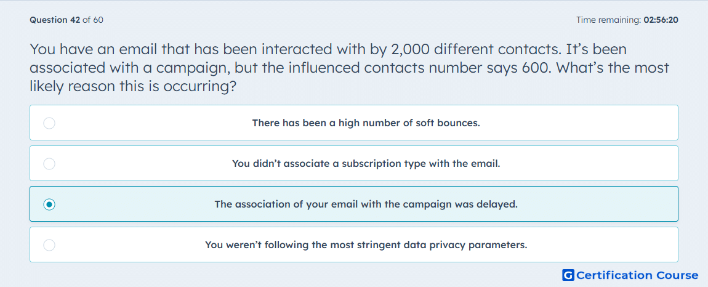This screenshot has height=287, width=708.
Task: Select the soft bounces radio button
Action: click(49, 123)
